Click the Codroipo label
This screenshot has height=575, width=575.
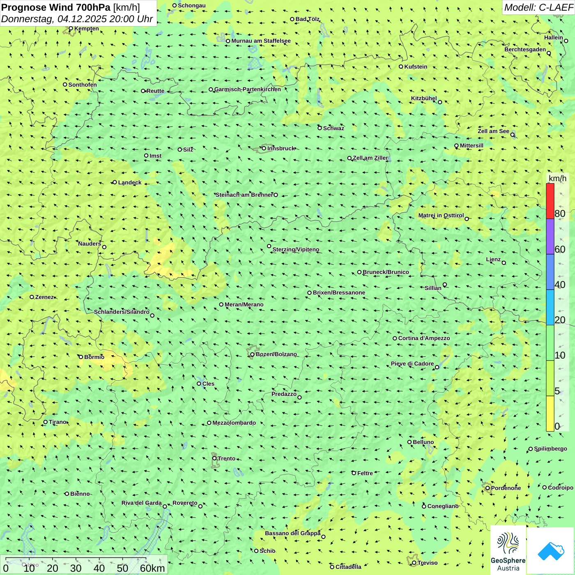pyautogui.click(x=561, y=488)
